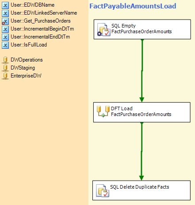This screenshot has height=205, width=195.
Task: Select the User::IsFullLoad variable label
Action: pos(29,45)
